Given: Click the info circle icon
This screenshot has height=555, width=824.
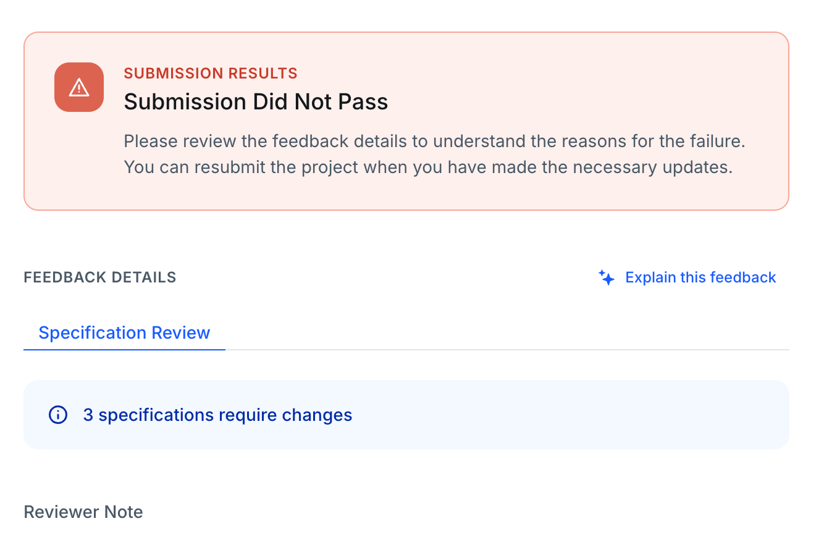Looking at the screenshot, I should pyautogui.click(x=58, y=415).
